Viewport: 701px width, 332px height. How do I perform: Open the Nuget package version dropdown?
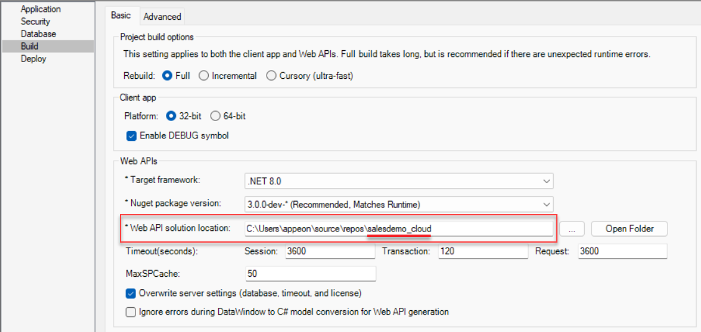[398, 204]
